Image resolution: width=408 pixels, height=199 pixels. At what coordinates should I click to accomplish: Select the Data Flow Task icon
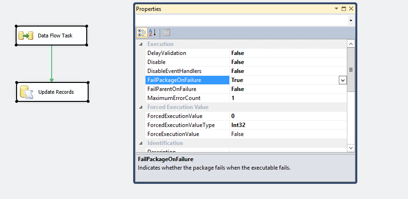(x=26, y=36)
